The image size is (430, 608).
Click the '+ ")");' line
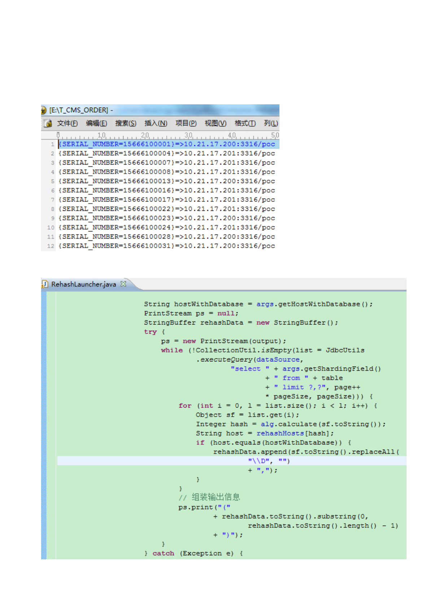click(228, 535)
